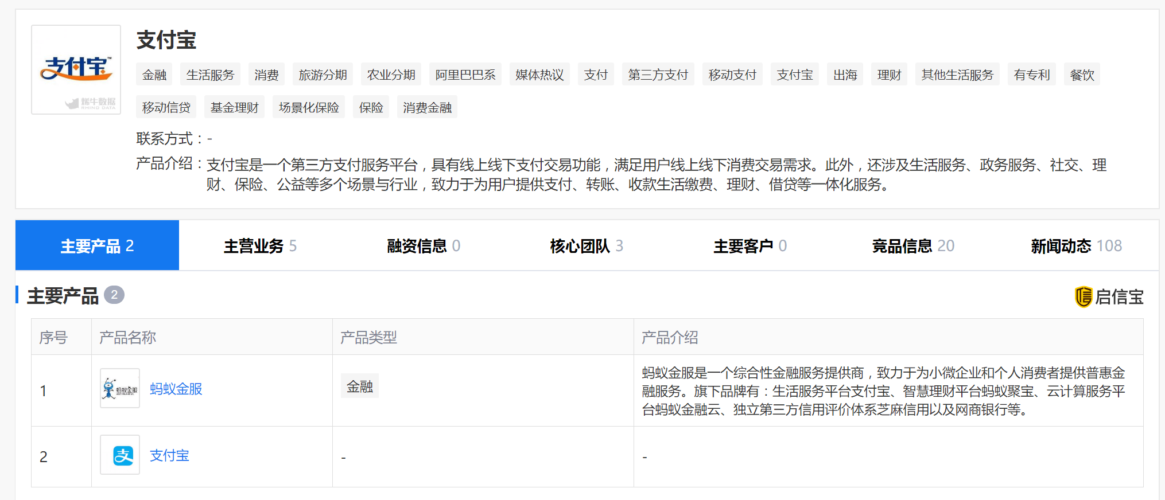Image resolution: width=1165 pixels, height=500 pixels.
Task: Switch to the 主营业务 tab
Action: [260, 246]
